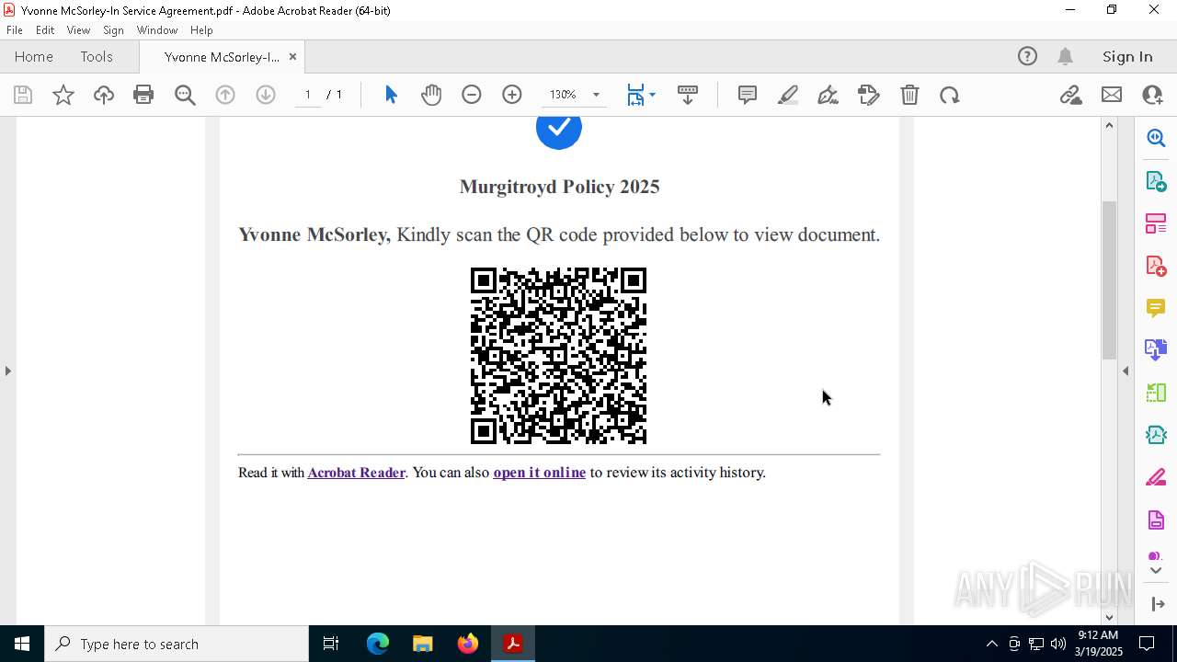Open the notifications bell

pos(1065,56)
